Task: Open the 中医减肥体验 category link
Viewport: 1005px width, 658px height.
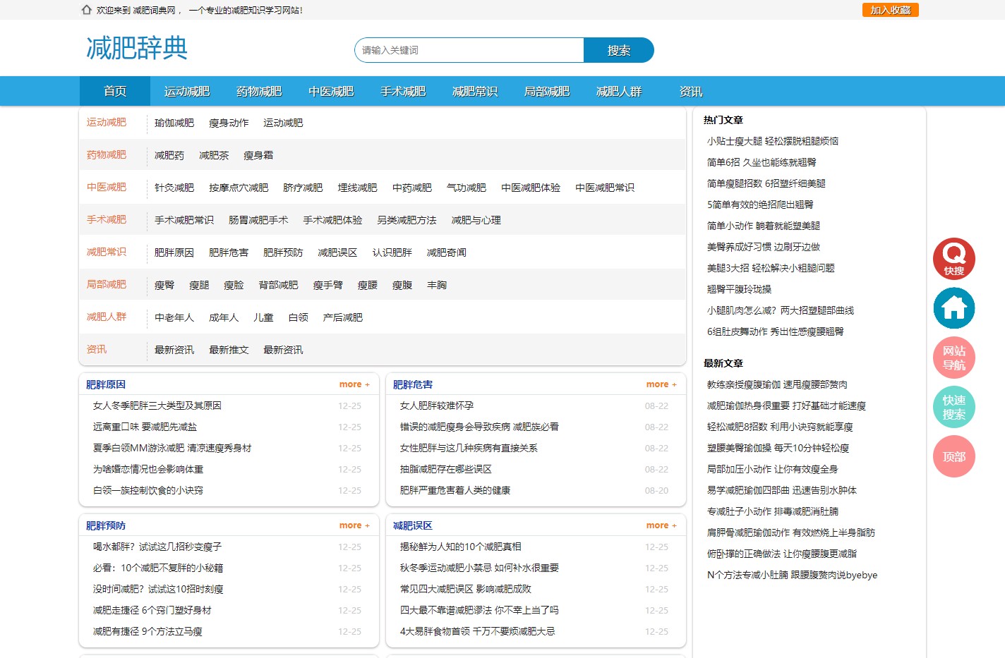Action: point(531,188)
